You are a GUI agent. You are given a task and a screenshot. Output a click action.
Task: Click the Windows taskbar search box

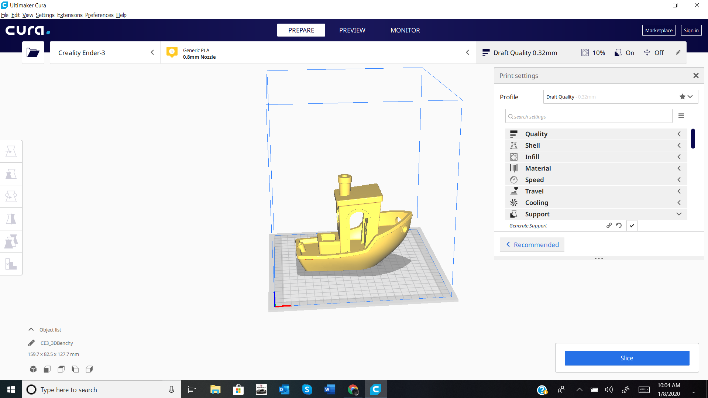coord(102,389)
